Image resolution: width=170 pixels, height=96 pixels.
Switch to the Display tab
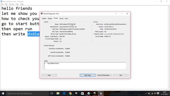click(x=50, y=18)
